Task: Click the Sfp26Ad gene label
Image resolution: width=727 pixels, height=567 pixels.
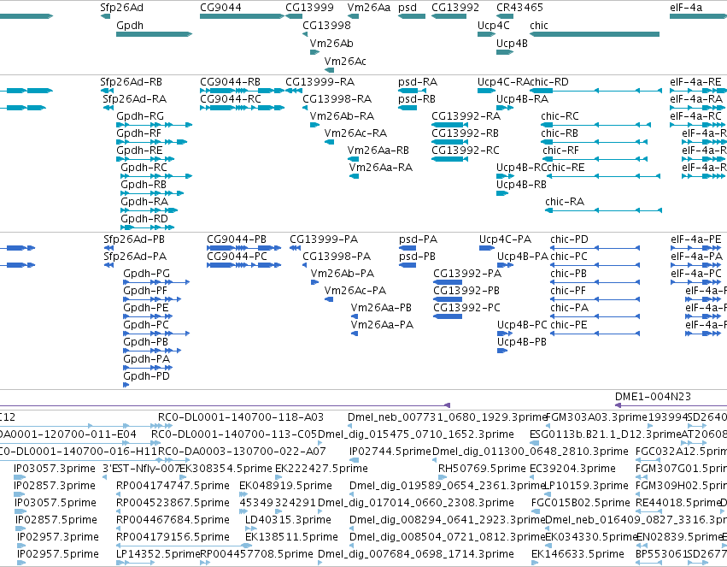Action: (x=121, y=8)
